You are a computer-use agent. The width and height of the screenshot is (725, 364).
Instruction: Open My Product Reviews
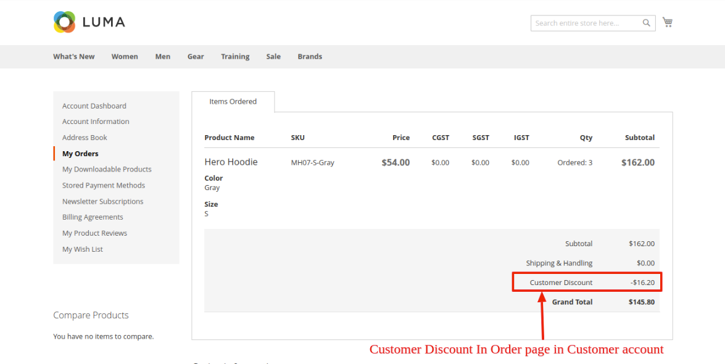[94, 233]
